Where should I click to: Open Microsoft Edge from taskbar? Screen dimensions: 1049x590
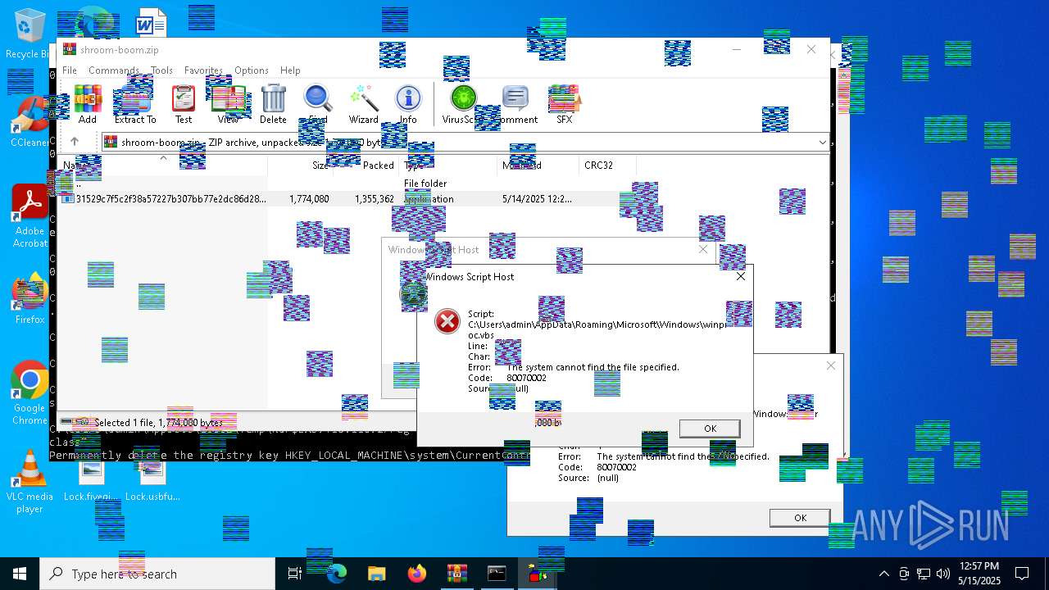(x=336, y=574)
